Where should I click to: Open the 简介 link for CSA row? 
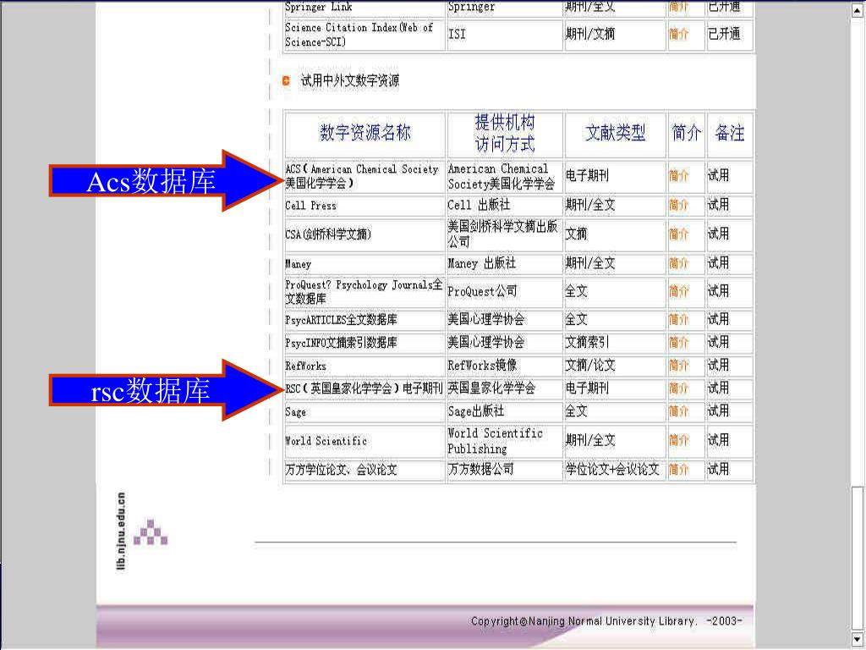(x=679, y=234)
